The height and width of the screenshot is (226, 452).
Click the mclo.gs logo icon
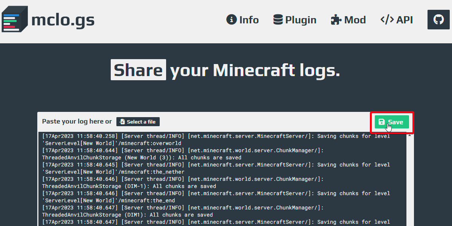(x=15, y=19)
